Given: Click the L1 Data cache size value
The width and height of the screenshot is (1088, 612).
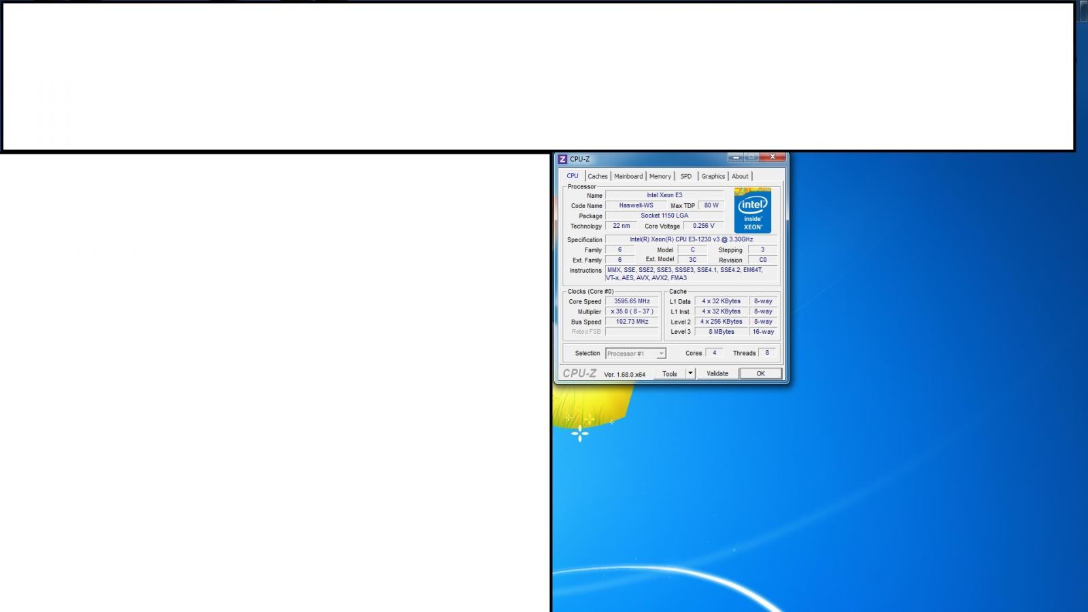Looking at the screenshot, I should [x=721, y=301].
